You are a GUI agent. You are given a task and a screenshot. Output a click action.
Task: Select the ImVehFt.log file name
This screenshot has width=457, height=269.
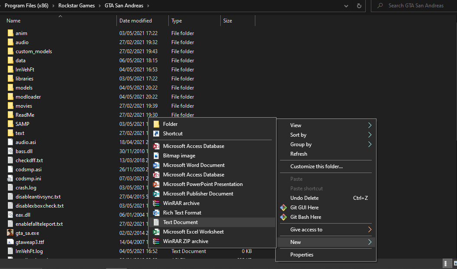[x=29, y=251]
